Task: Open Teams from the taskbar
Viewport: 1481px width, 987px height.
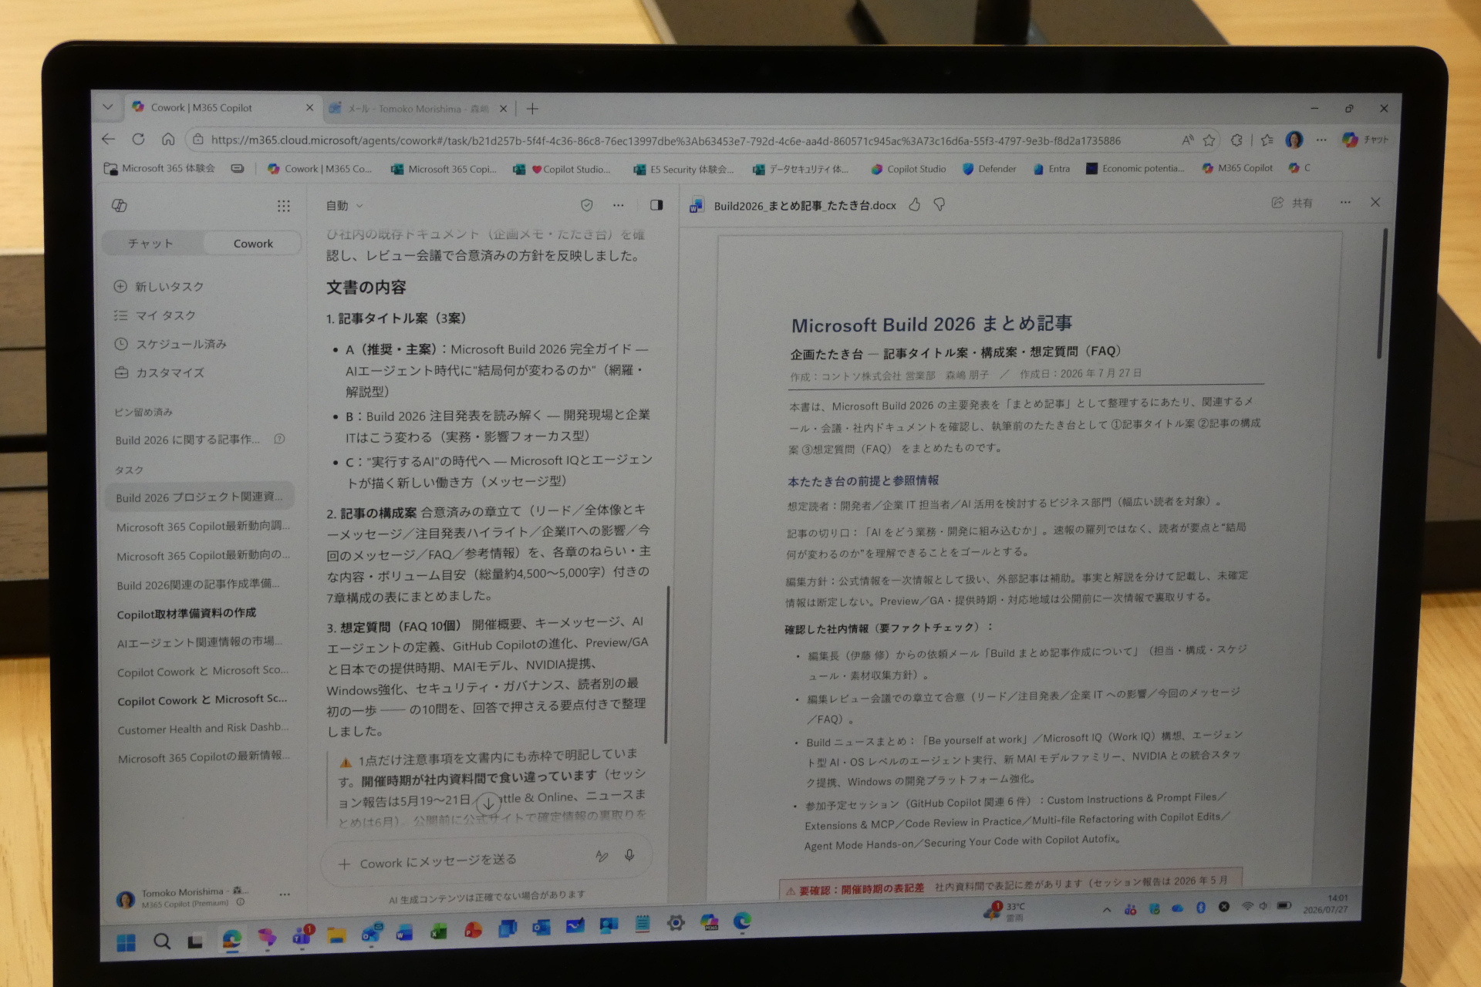Action: [x=302, y=936]
